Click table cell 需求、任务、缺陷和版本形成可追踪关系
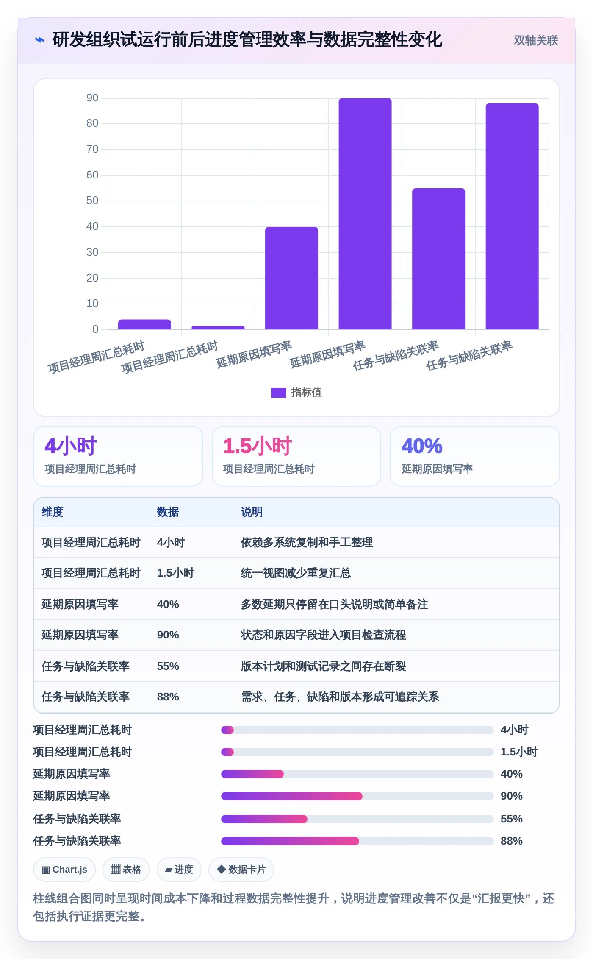Viewport: 593px width, 959px height. [340, 697]
